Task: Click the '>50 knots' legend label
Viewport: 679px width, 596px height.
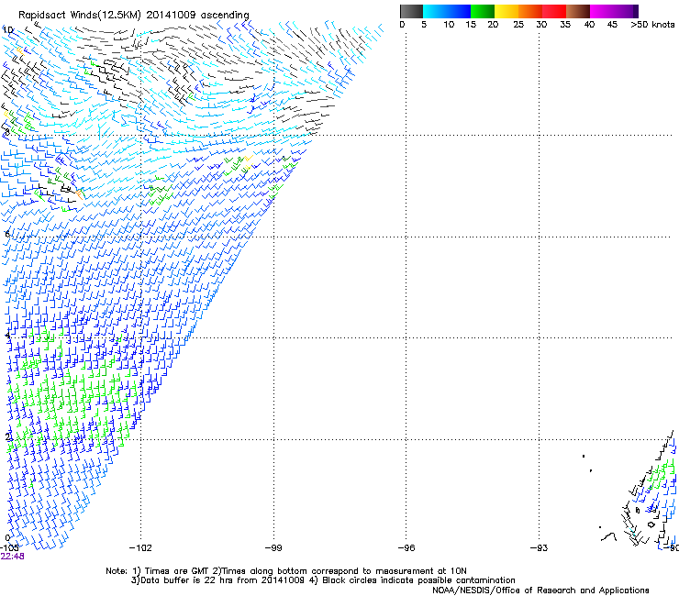Action: pos(652,25)
